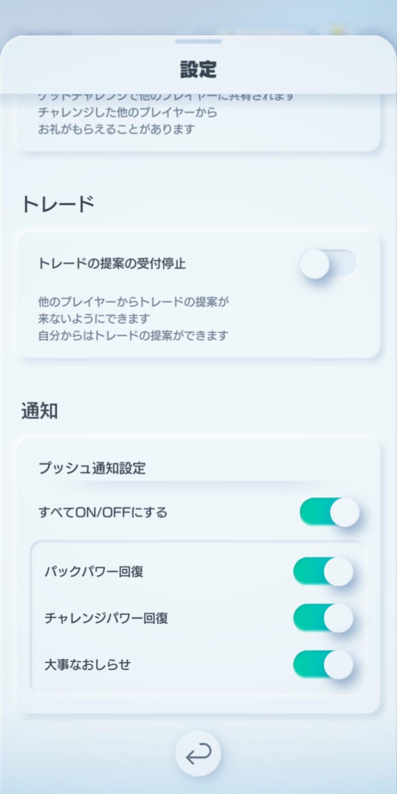This screenshot has width=397, height=794.
Task: Tap the トレードの提案の受付停止 label text
Action: tap(112, 264)
